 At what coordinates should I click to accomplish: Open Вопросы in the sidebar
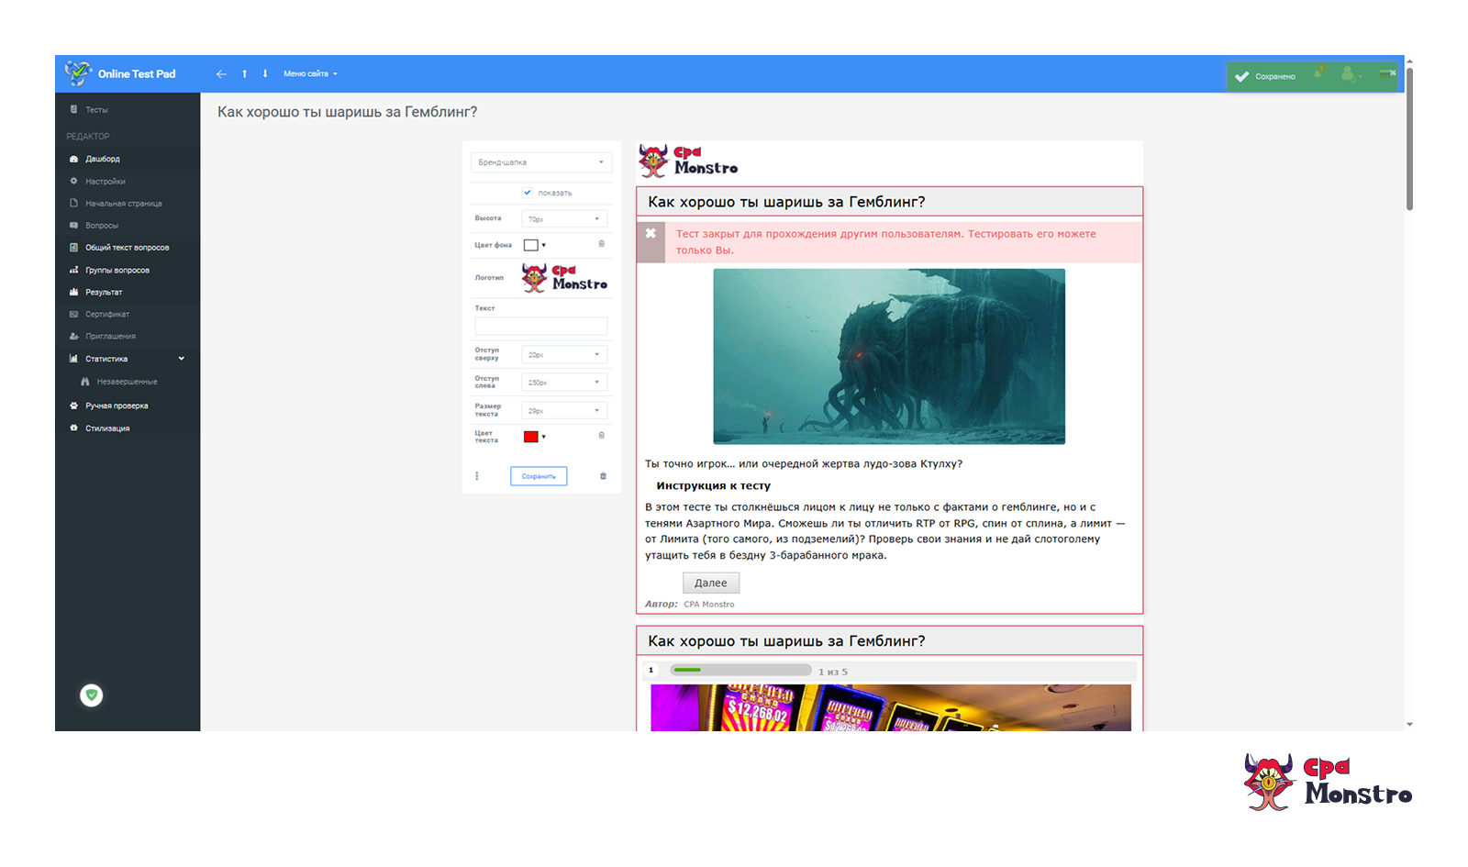coord(128,226)
